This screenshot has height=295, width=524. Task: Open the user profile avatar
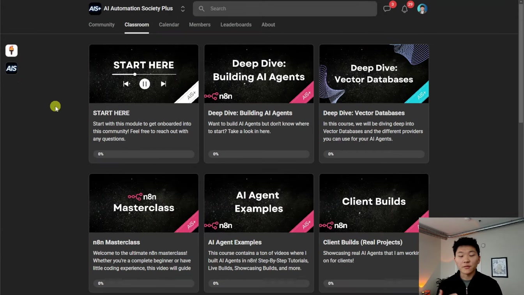(x=422, y=9)
